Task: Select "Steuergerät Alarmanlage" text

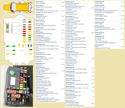Action: click(x=102, y=48)
